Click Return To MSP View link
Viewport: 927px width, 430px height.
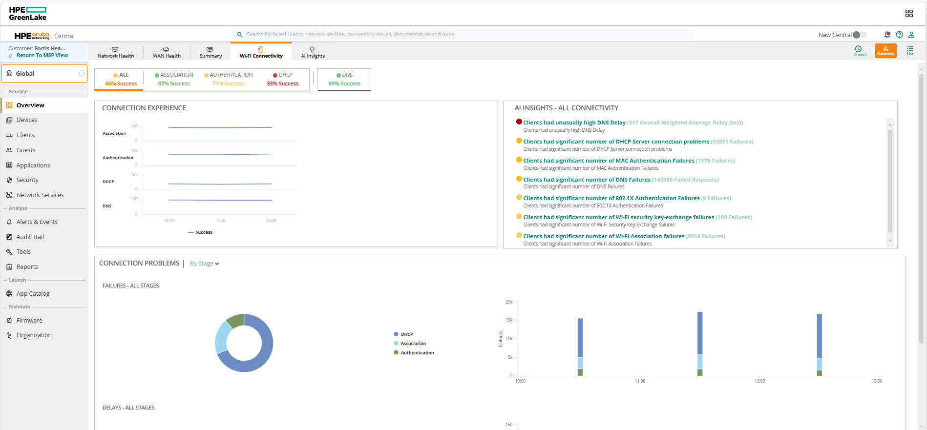point(42,56)
